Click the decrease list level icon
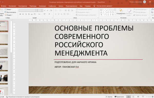Image resolution: width=154 pixels, height=98 pixels. [x=66, y=11]
